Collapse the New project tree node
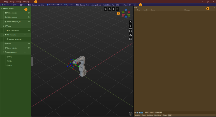 pos(2,8)
